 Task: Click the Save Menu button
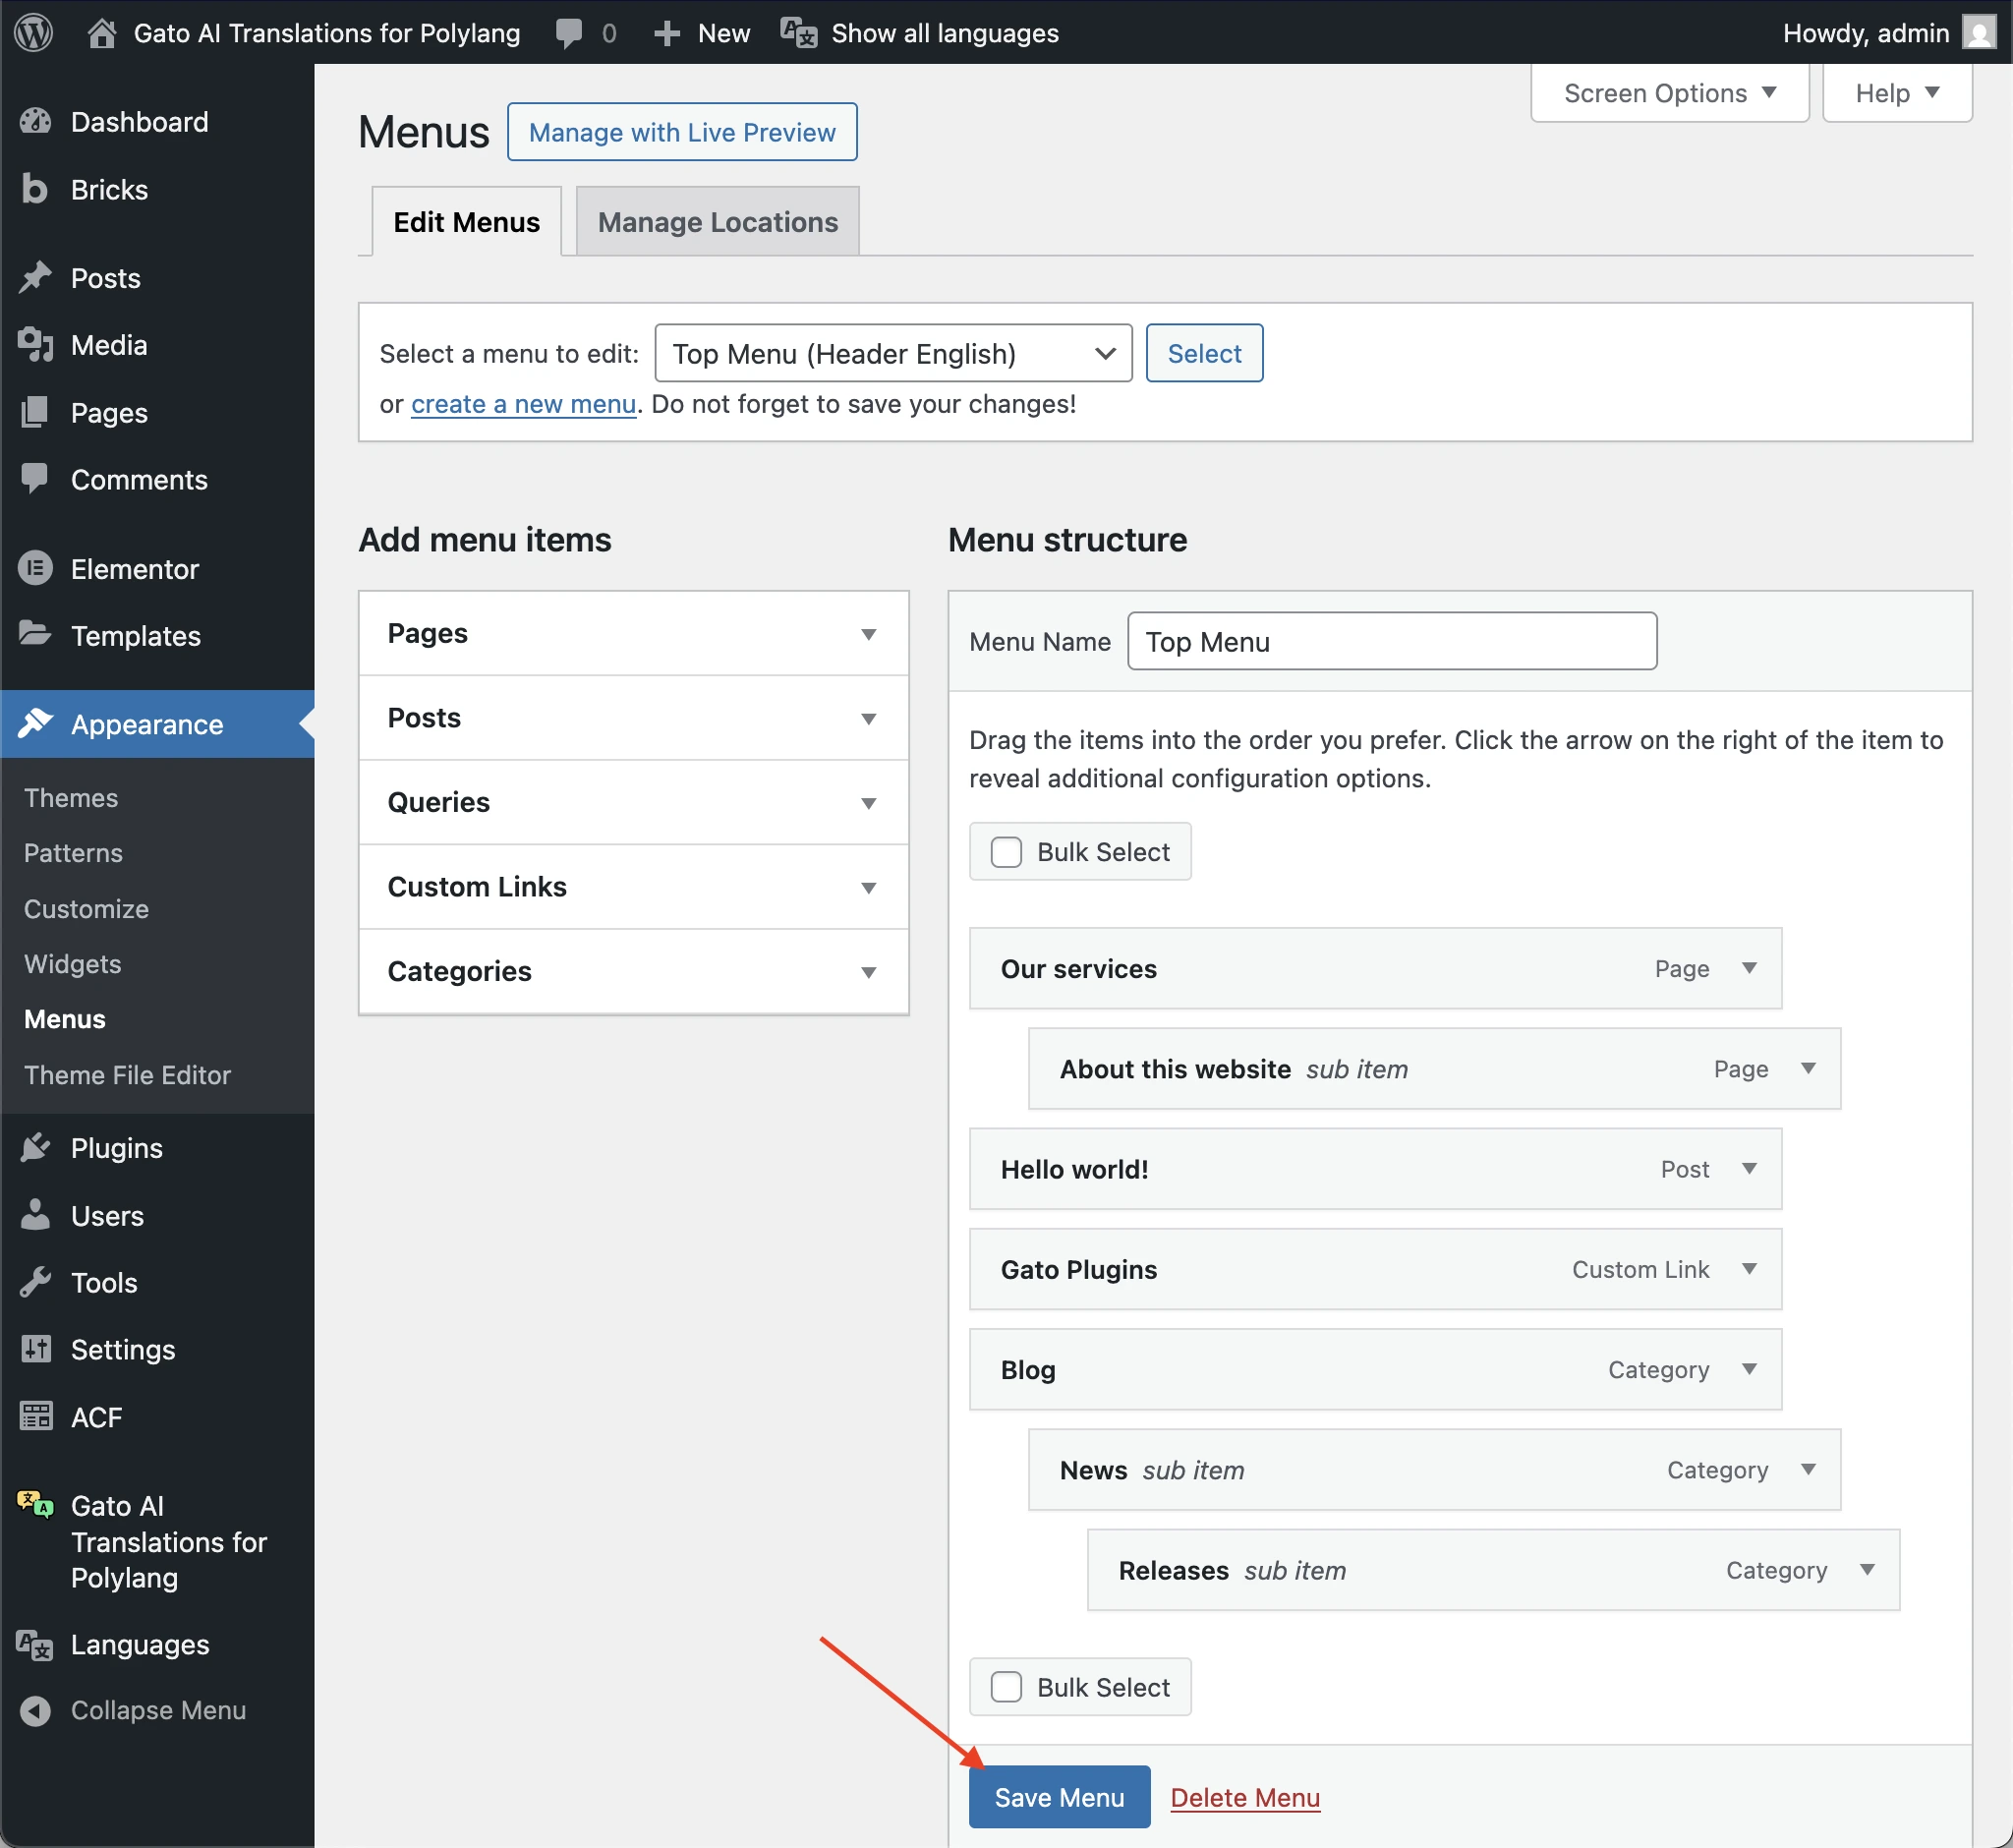click(x=1058, y=1797)
